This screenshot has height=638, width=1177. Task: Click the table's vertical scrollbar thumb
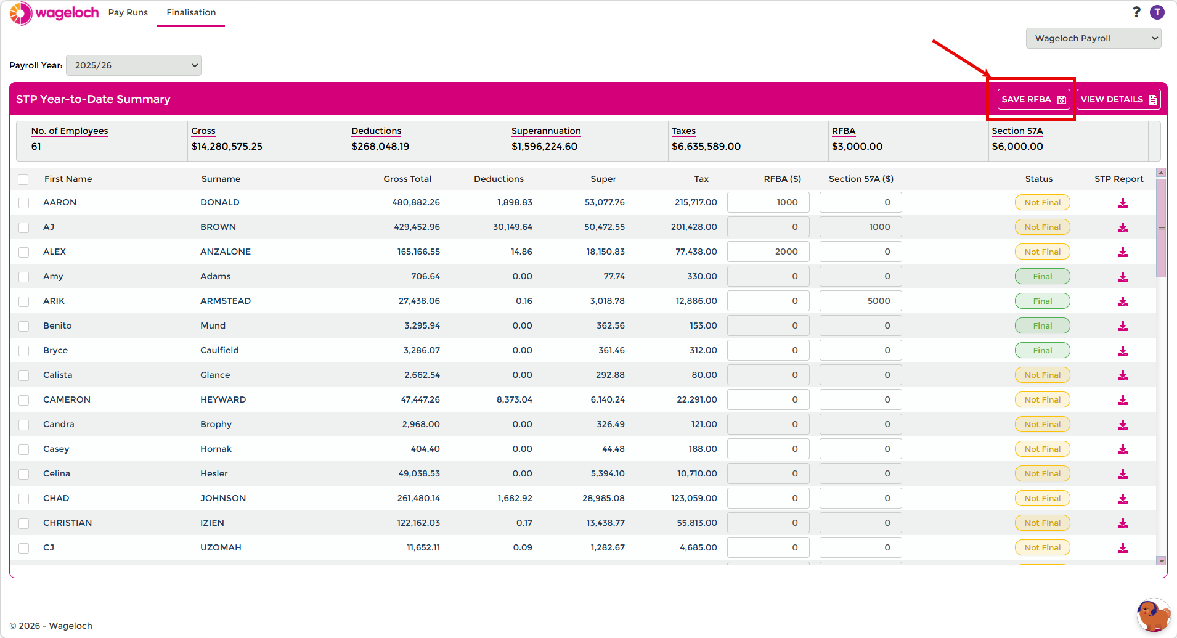(x=1161, y=228)
